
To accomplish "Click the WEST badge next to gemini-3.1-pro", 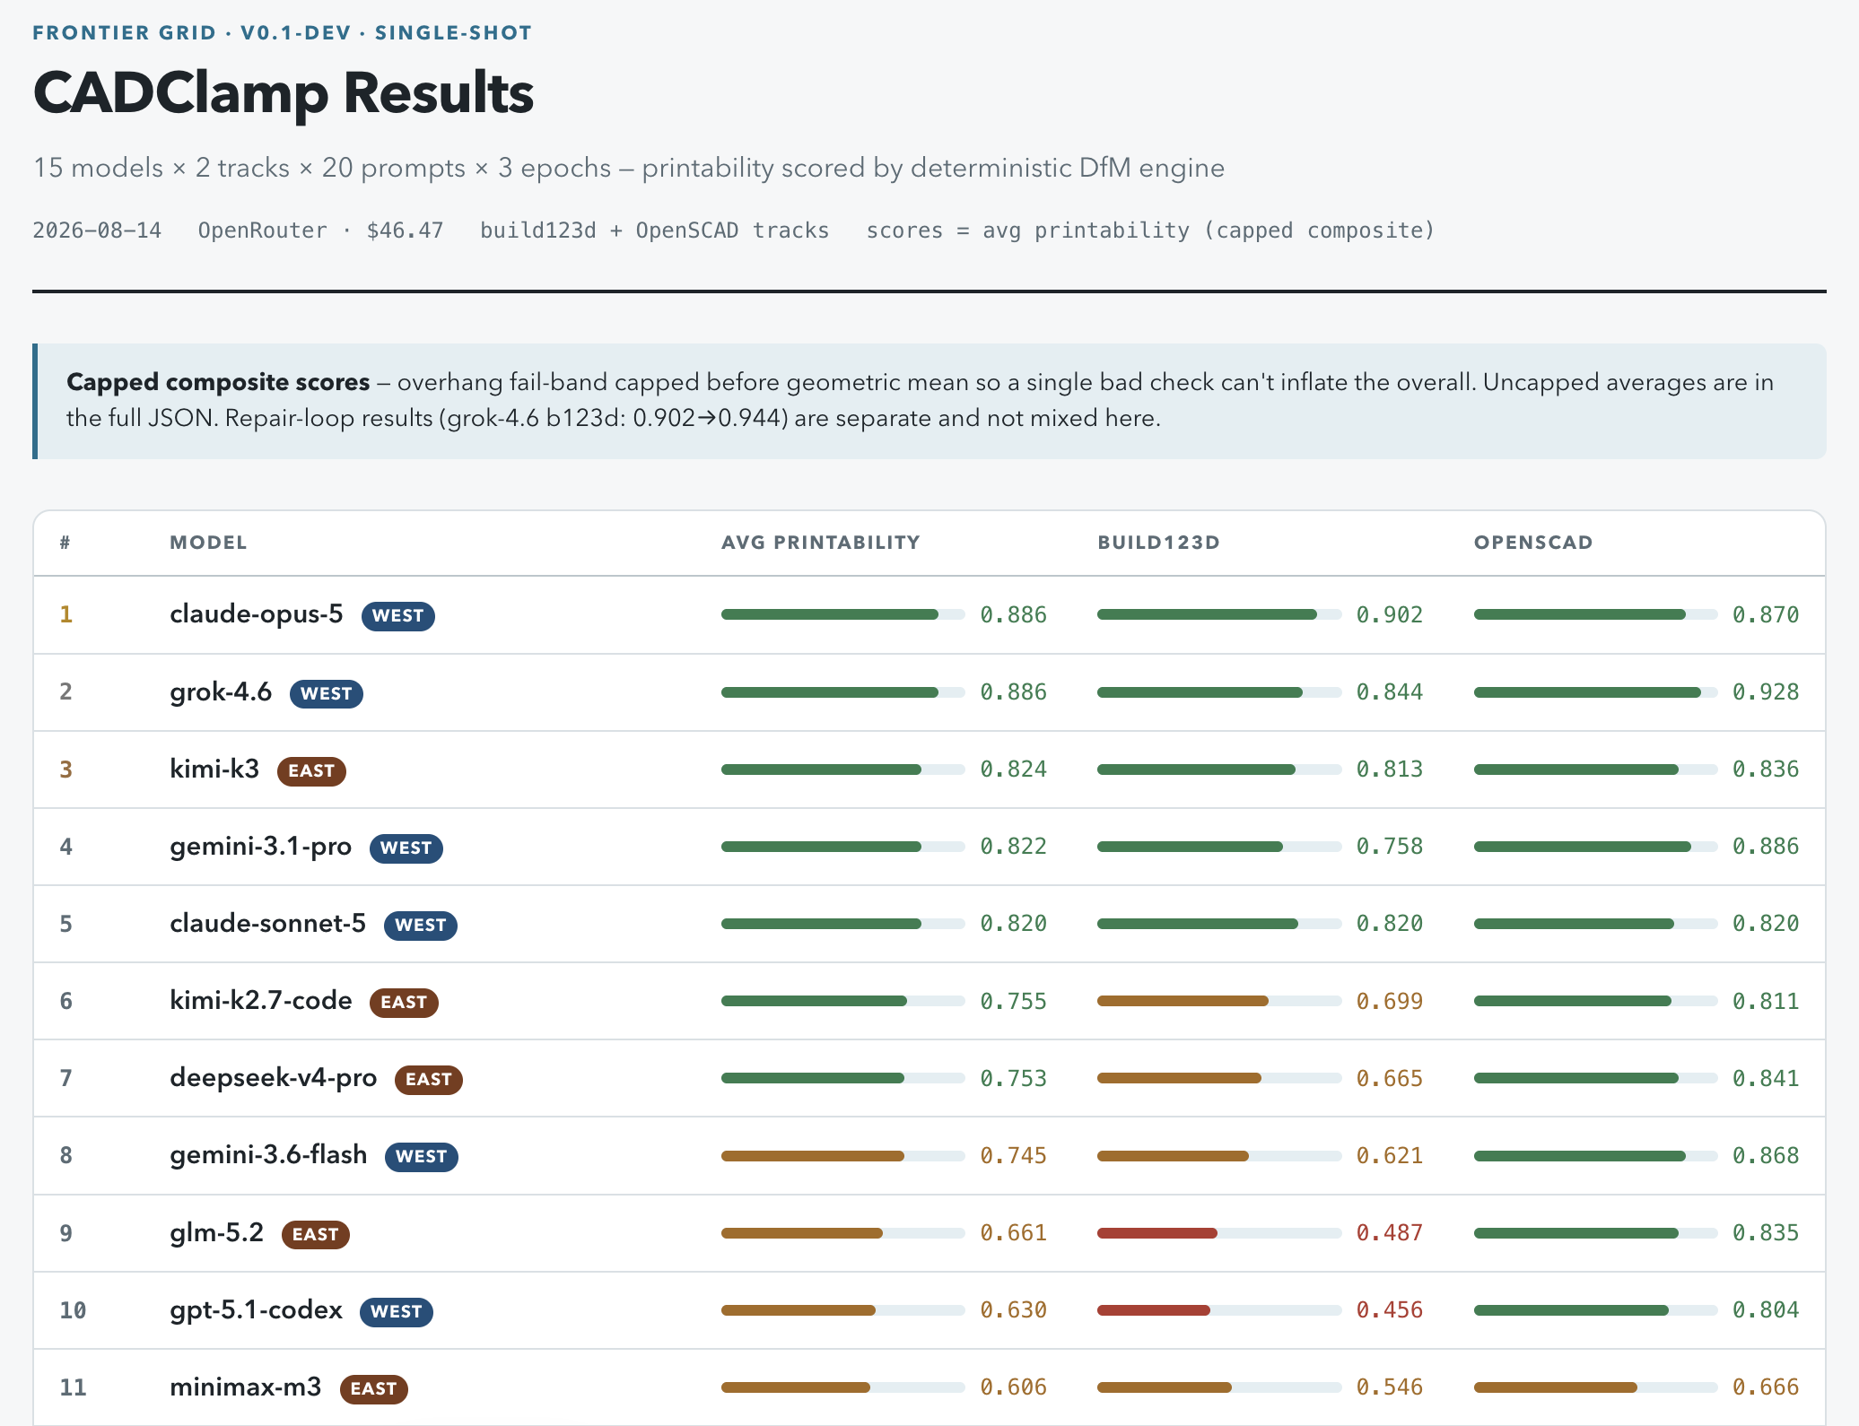I will (x=406, y=848).
